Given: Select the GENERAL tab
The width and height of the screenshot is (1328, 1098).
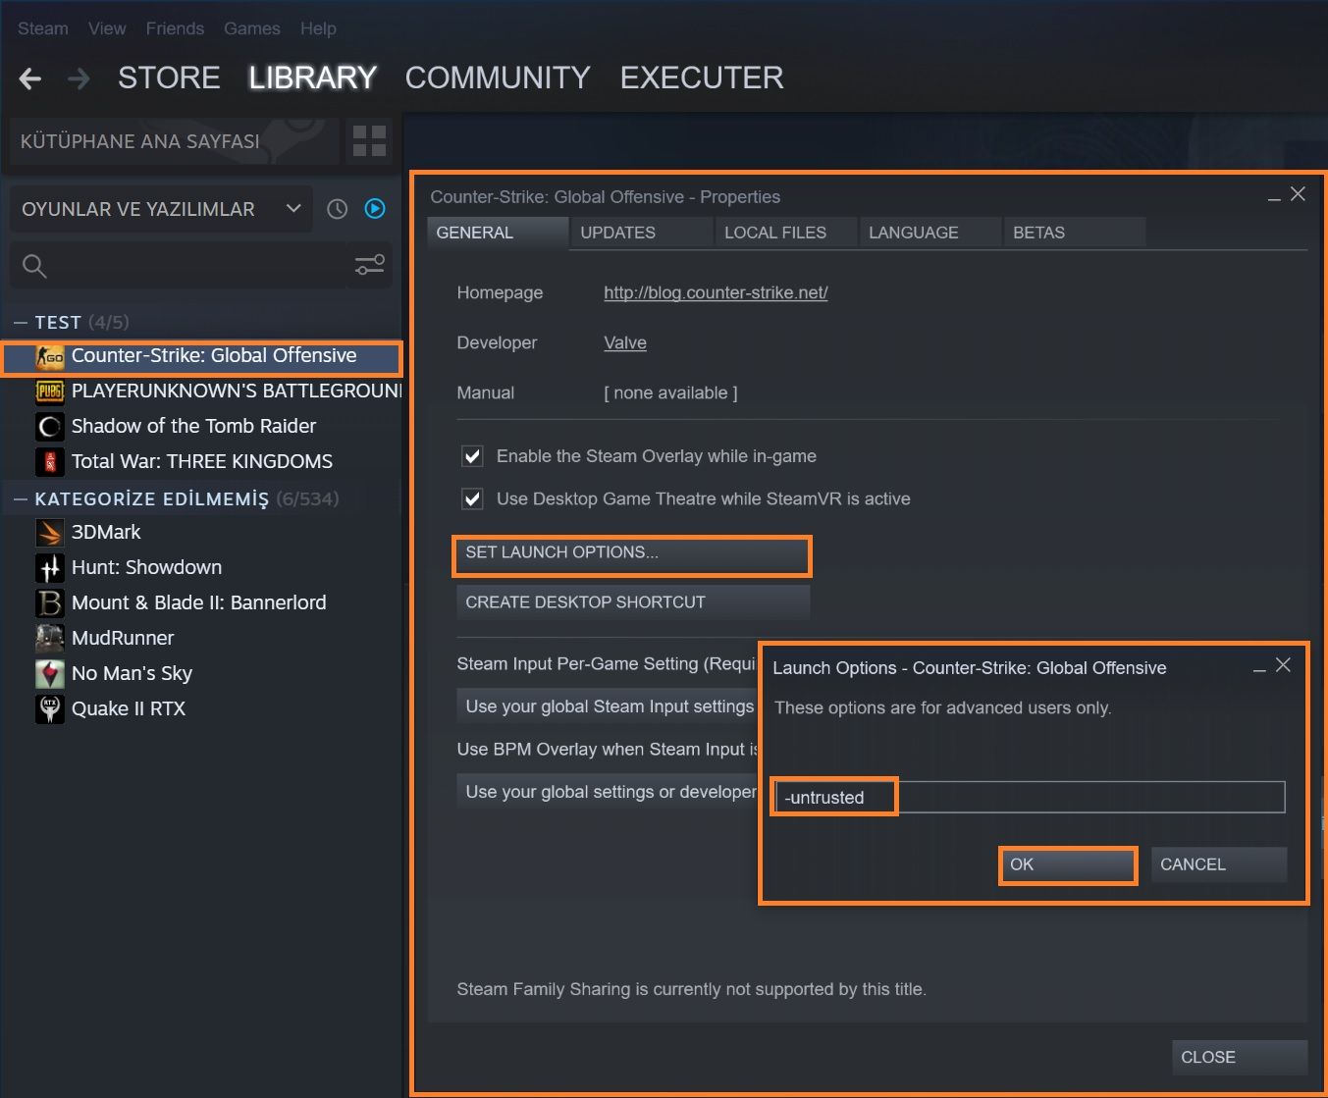Looking at the screenshot, I should pyautogui.click(x=498, y=233).
